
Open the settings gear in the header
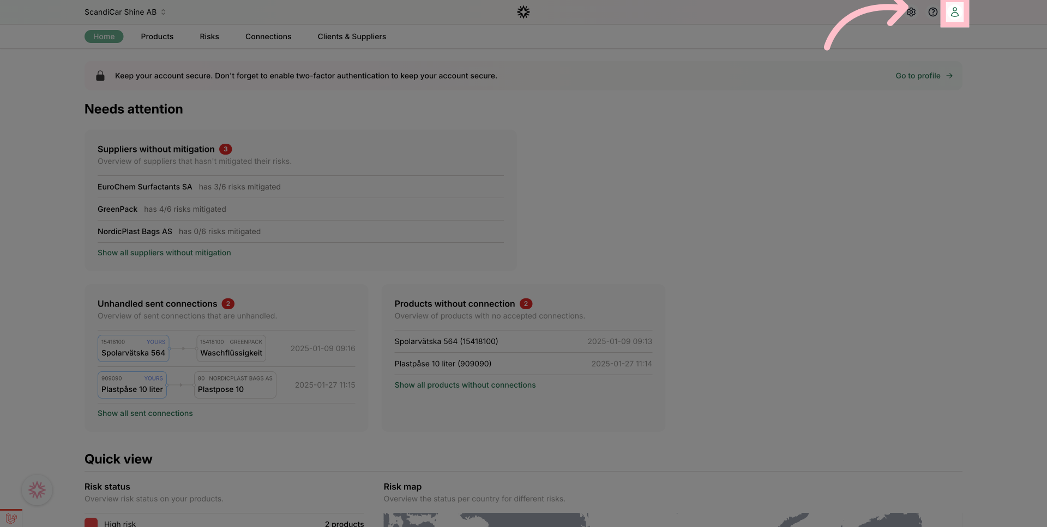pyautogui.click(x=911, y=12)
